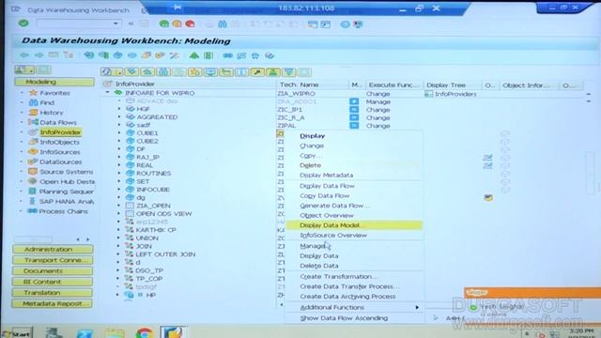
Task: Choose Display Data Model menu entry
Action: (354, 225)
